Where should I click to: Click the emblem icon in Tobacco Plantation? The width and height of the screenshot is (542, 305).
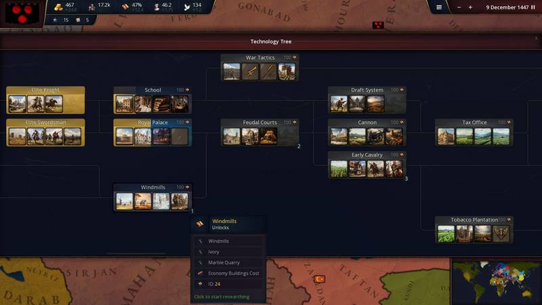(x=501, y=234)
